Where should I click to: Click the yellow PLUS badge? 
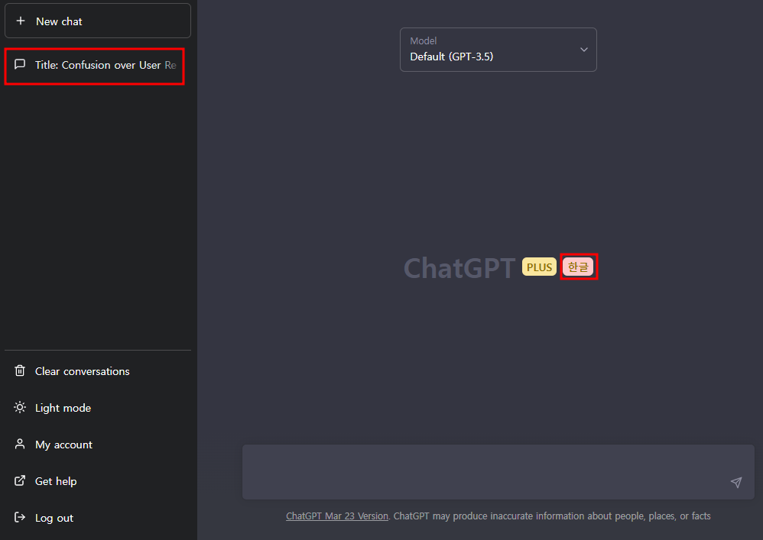click(x=539, y=267)
